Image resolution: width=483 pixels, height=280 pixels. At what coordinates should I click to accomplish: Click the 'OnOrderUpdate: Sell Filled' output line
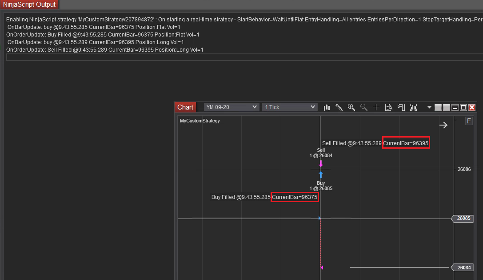[x=105, y=50]
